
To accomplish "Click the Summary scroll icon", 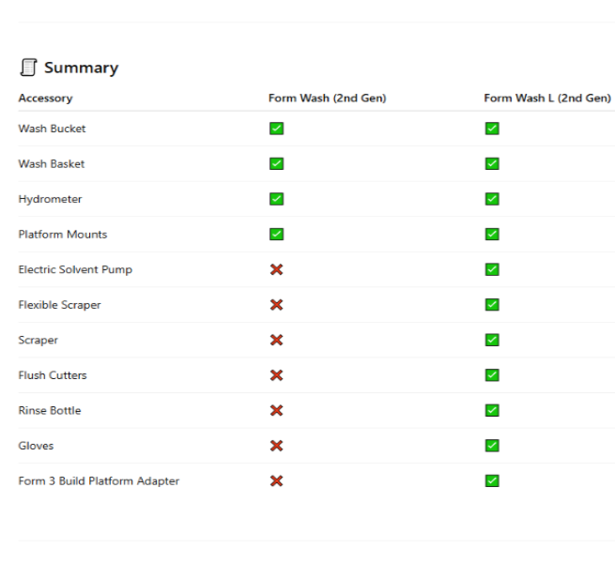I will [28, 68].
